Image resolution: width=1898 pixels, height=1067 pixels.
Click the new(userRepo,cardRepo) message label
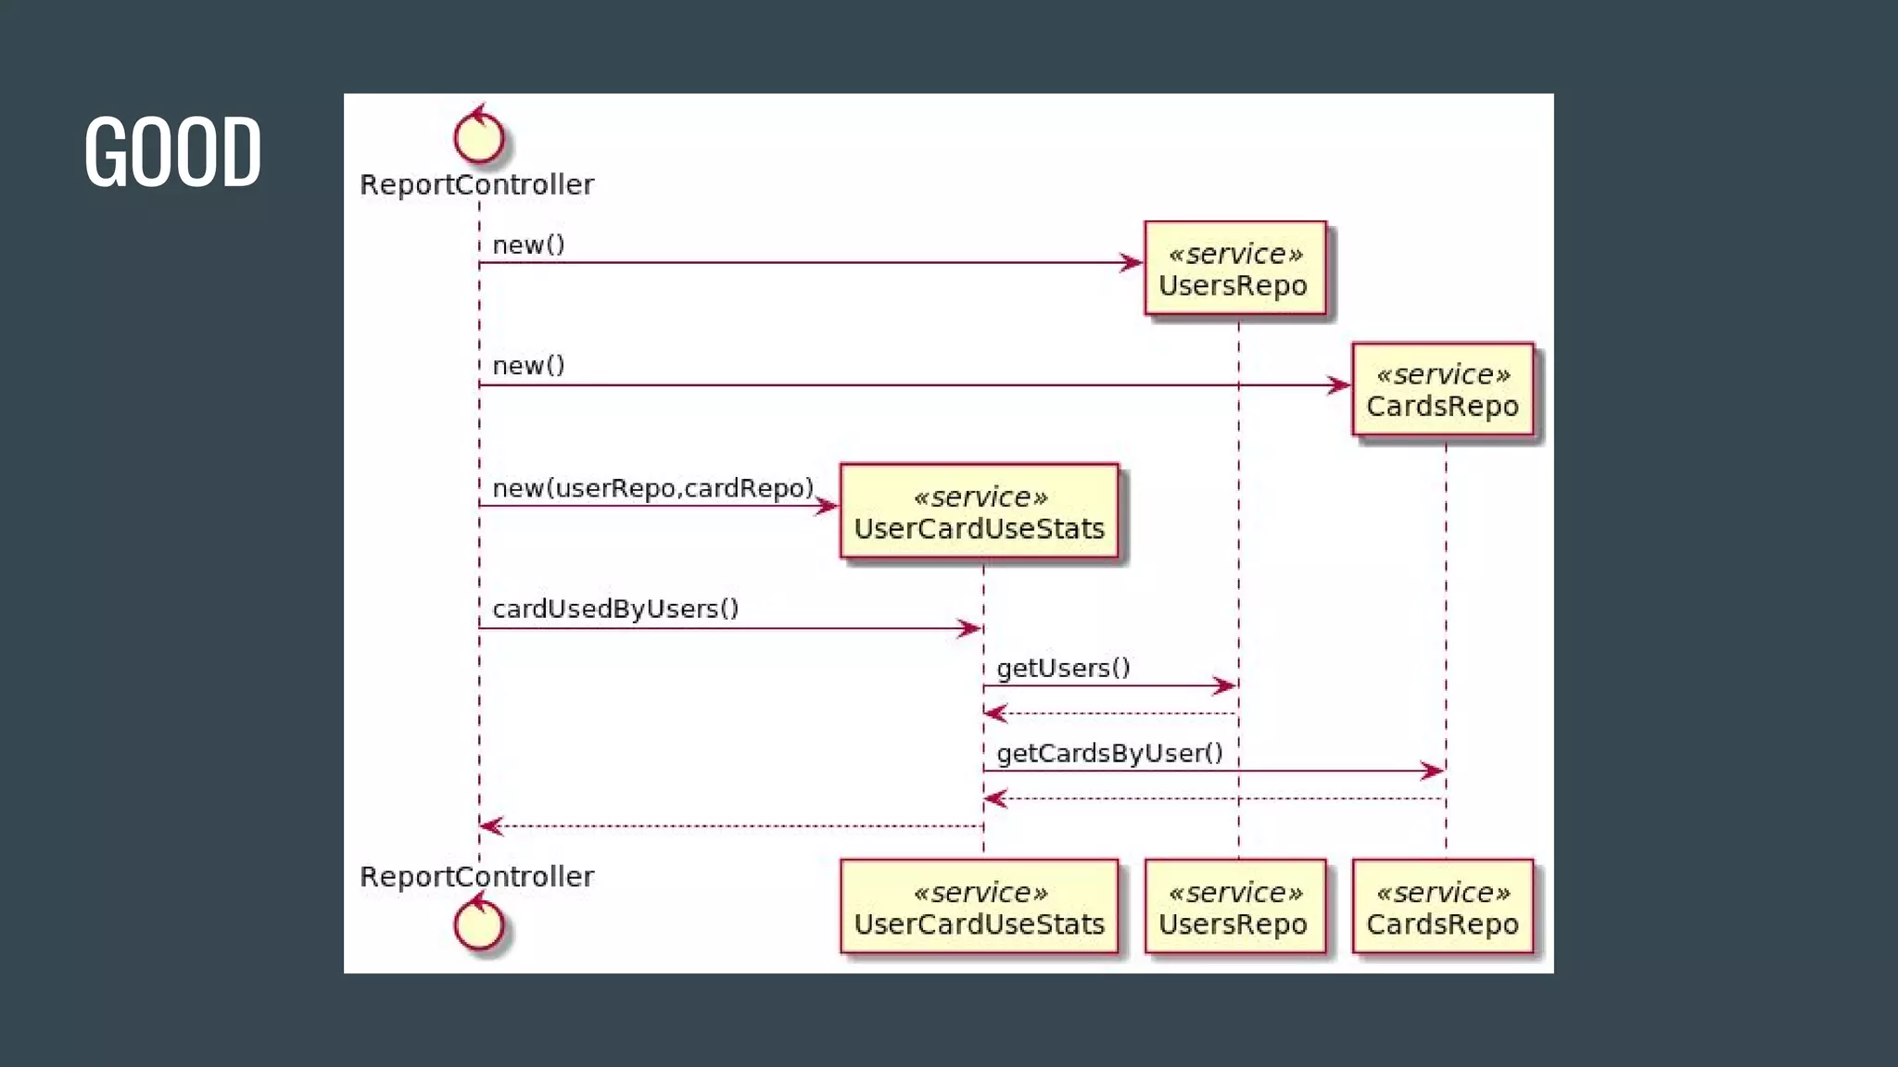click(x=652, y=488)
